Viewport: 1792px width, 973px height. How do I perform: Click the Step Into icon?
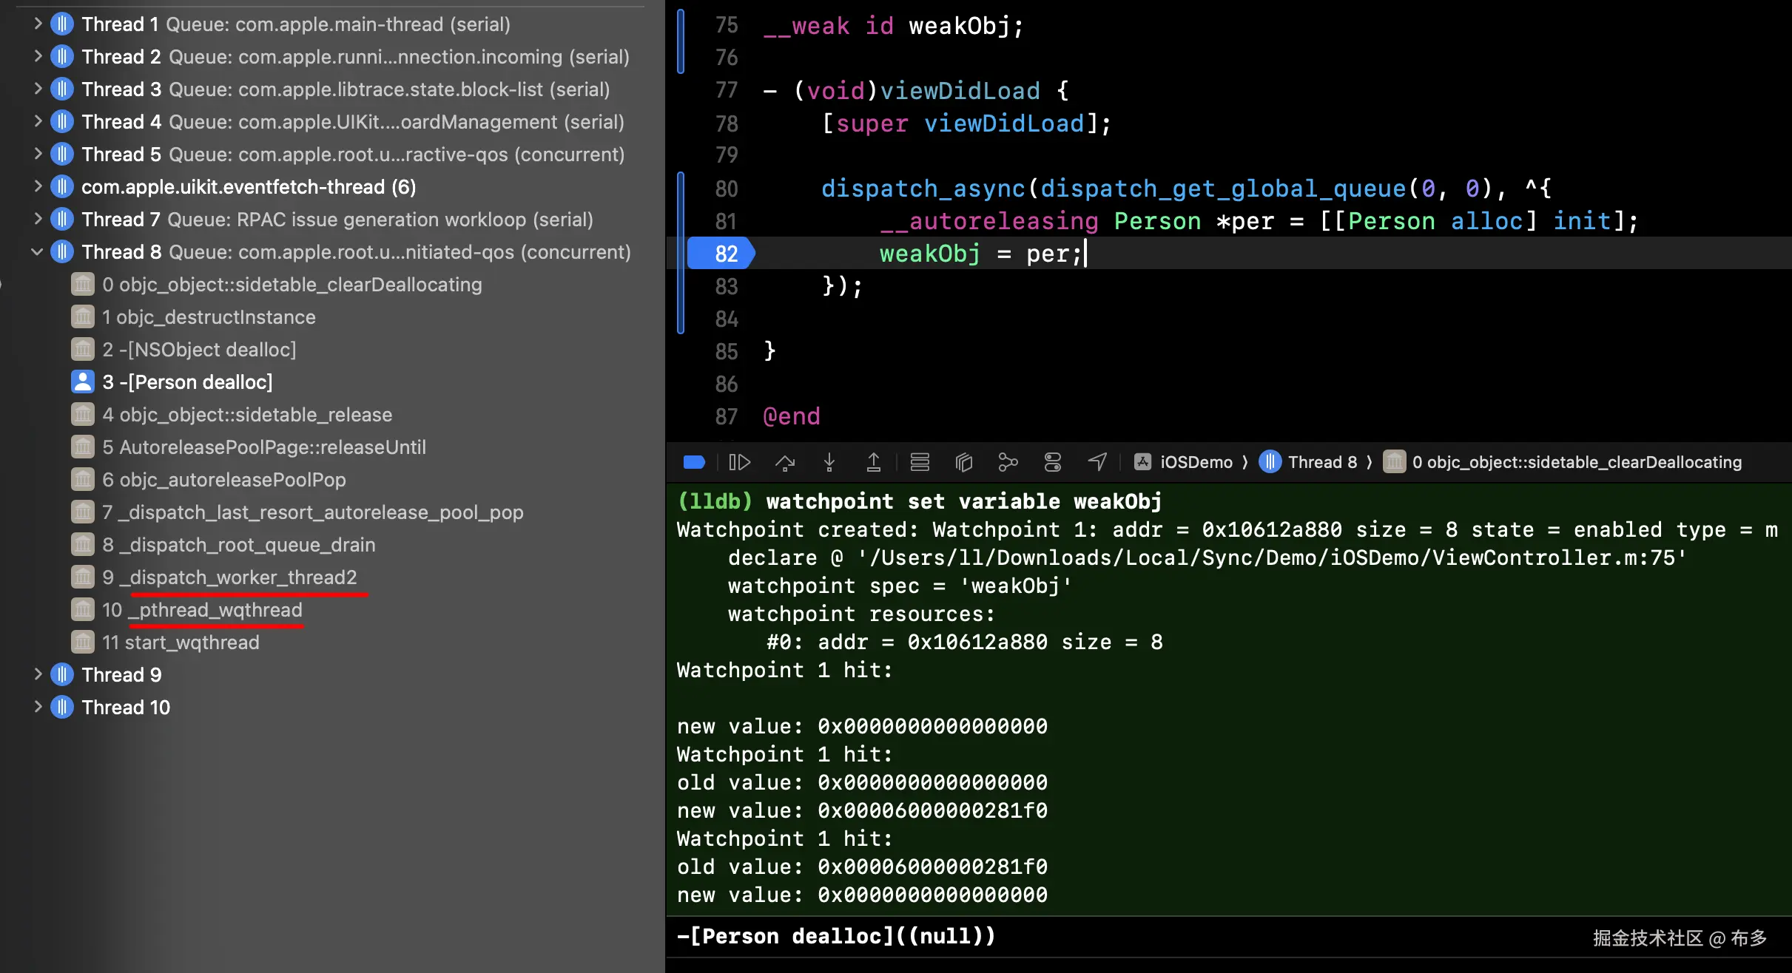click(829, 462)
